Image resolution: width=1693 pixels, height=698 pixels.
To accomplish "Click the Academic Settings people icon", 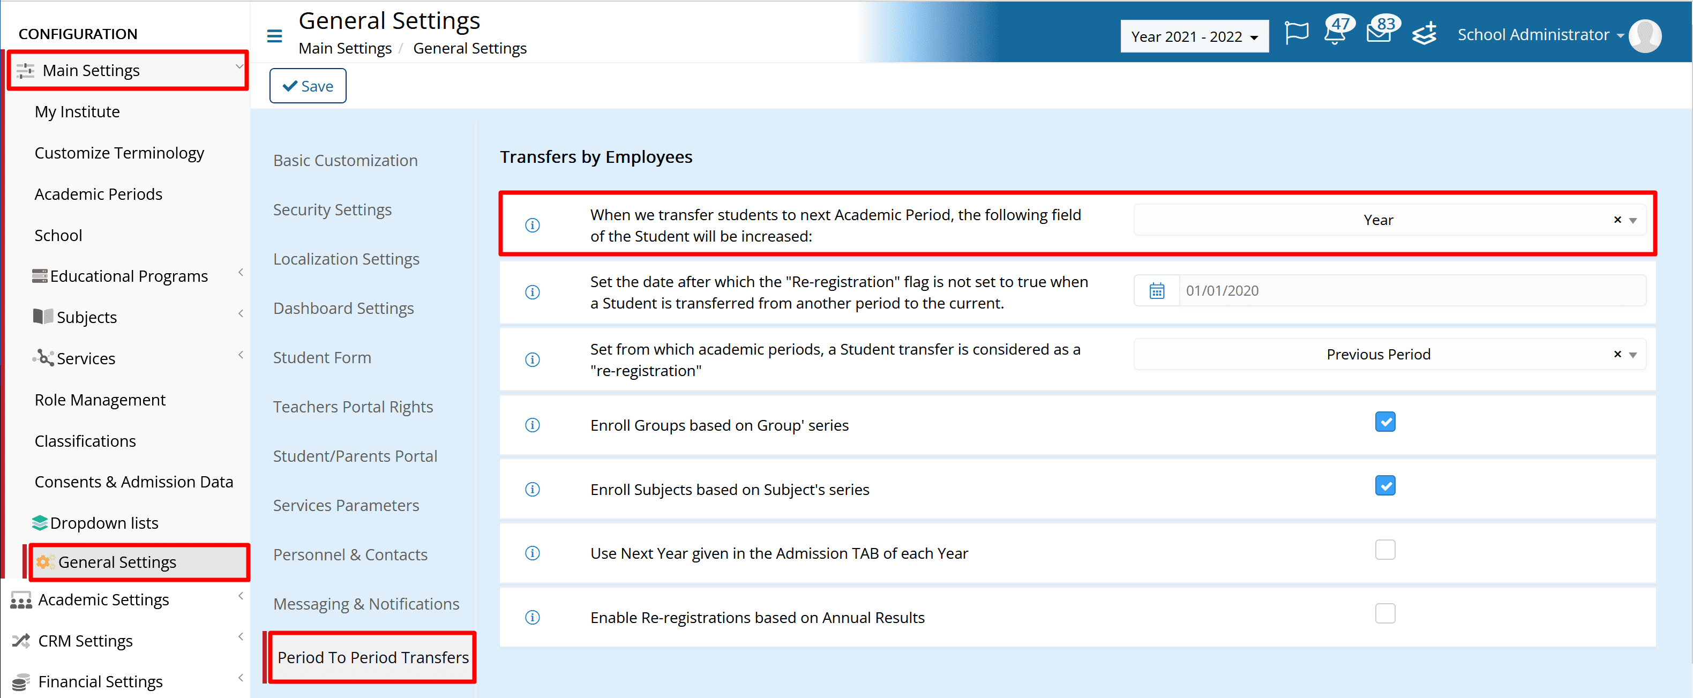I will tap(21, 600).
